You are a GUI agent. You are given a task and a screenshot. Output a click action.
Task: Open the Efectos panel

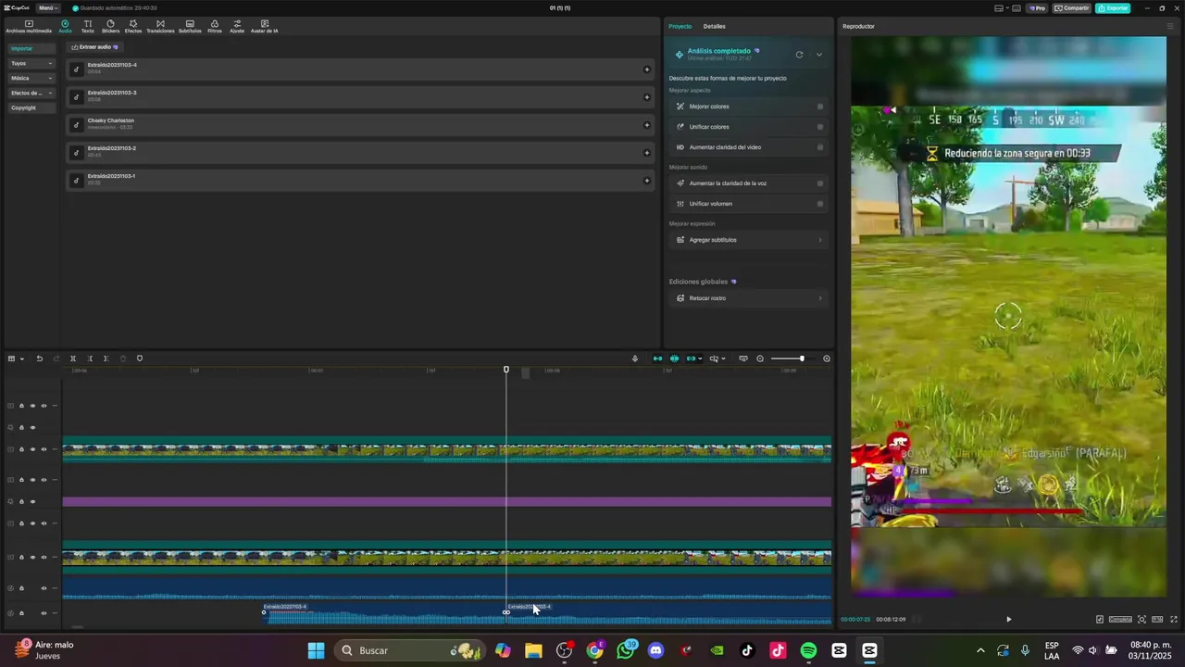133,26
